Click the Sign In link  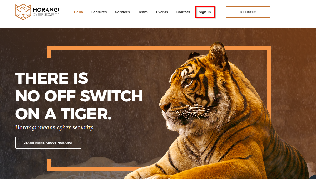tap(205, 12)
